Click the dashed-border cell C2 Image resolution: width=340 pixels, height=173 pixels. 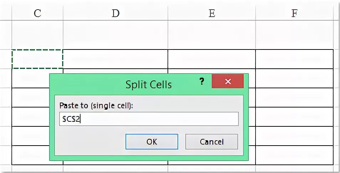point(37,59)
